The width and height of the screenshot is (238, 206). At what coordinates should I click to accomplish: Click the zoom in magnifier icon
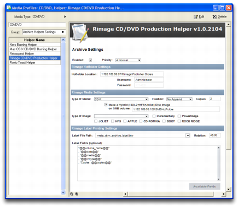77,194
